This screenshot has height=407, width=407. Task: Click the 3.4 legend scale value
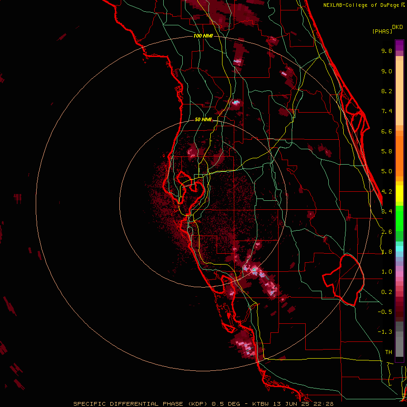(387, 211)
